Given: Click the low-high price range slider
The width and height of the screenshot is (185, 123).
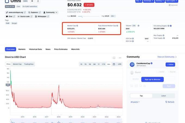Looking at the screenshot, I should point(89,16).
